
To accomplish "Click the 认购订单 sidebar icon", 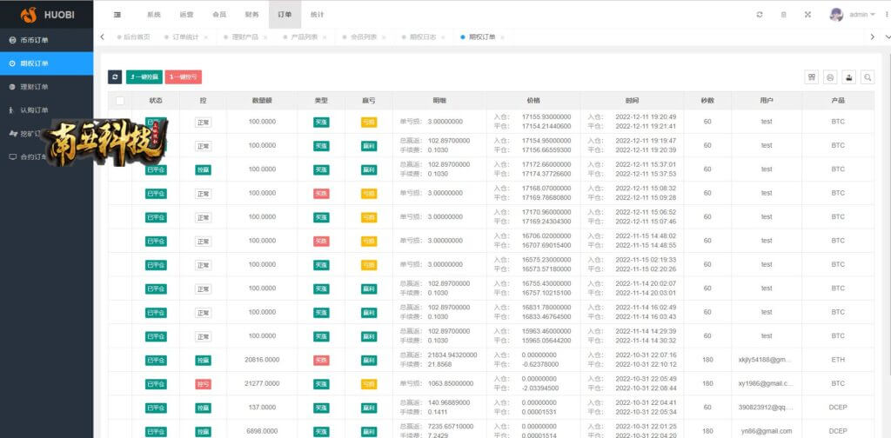I will coord(12,110).
